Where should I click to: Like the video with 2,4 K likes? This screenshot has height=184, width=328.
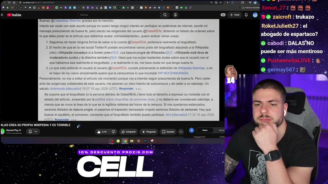102,132
